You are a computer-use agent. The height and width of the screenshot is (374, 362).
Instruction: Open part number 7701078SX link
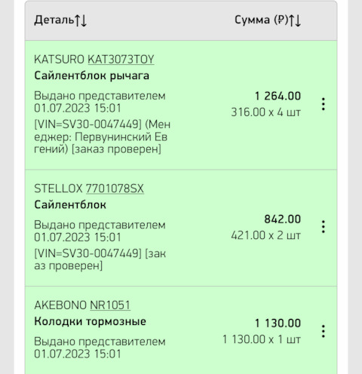pyautogui.click(x=115, y=189)
